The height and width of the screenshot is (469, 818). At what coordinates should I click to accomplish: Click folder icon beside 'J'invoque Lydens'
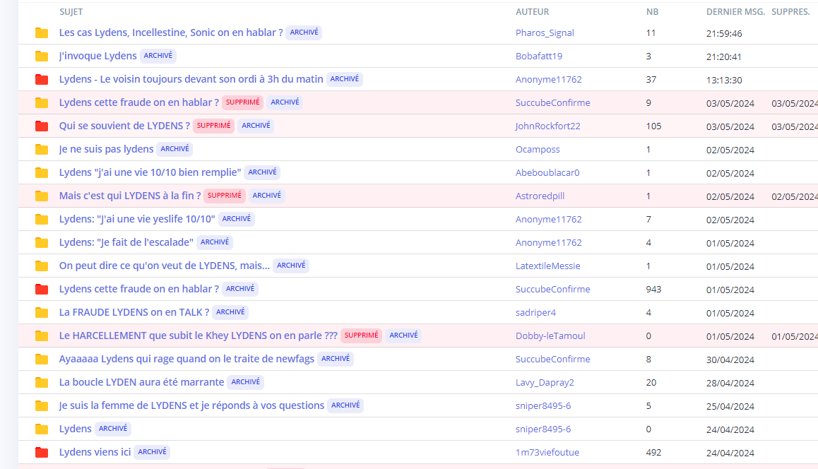(42, 57)
